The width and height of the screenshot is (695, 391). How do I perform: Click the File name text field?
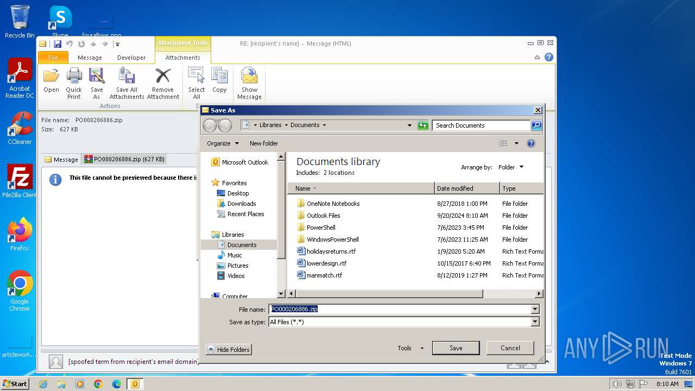[x=400, y=309]
